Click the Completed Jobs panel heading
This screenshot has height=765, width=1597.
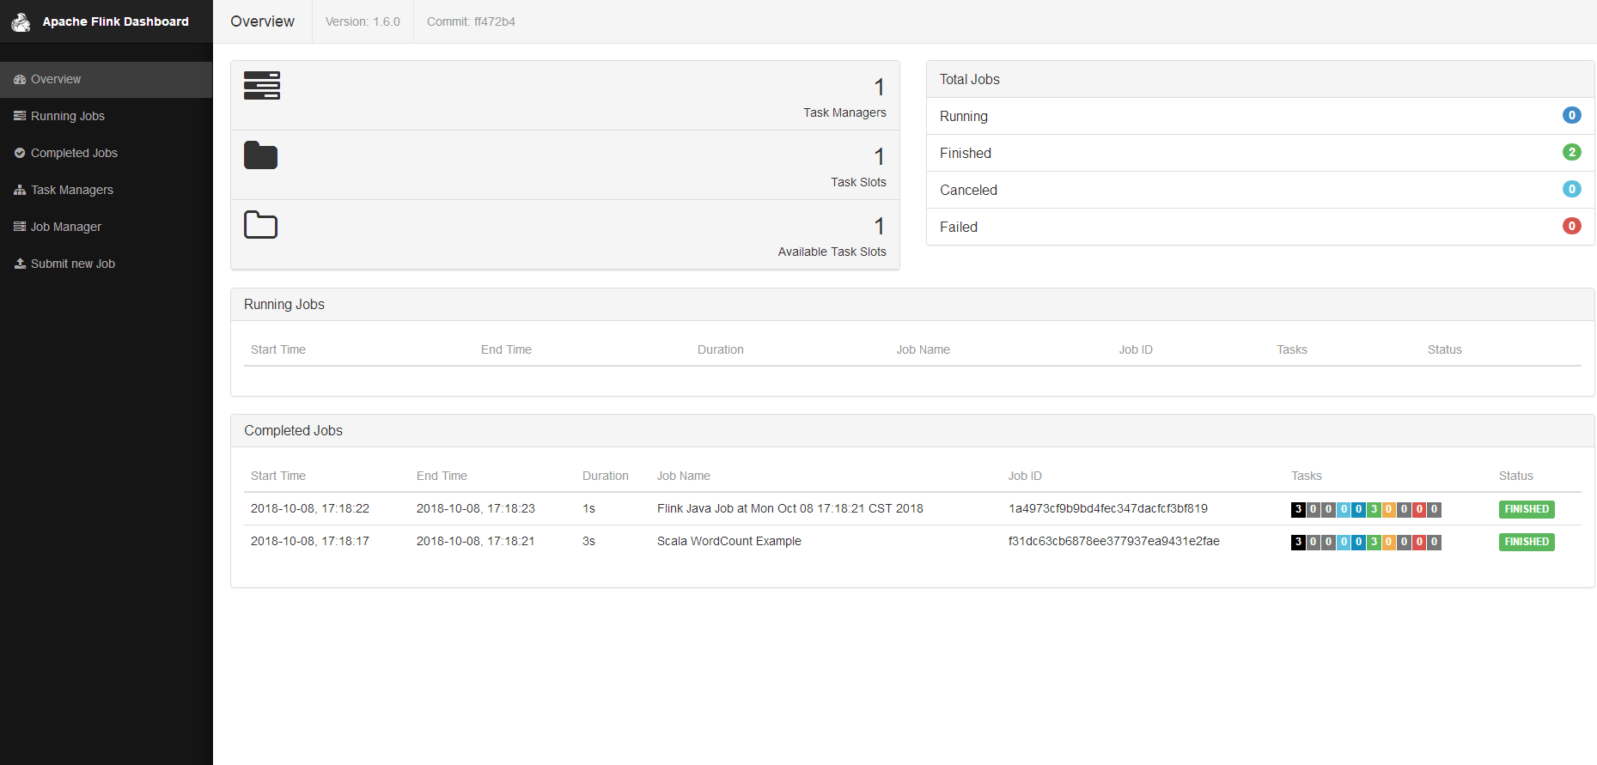coord(293,430)
